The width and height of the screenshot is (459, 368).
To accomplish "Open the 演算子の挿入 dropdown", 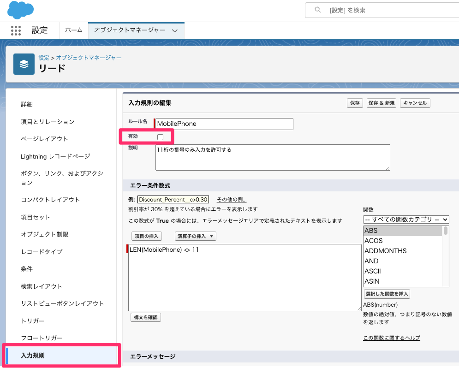I will pos(196,236).
